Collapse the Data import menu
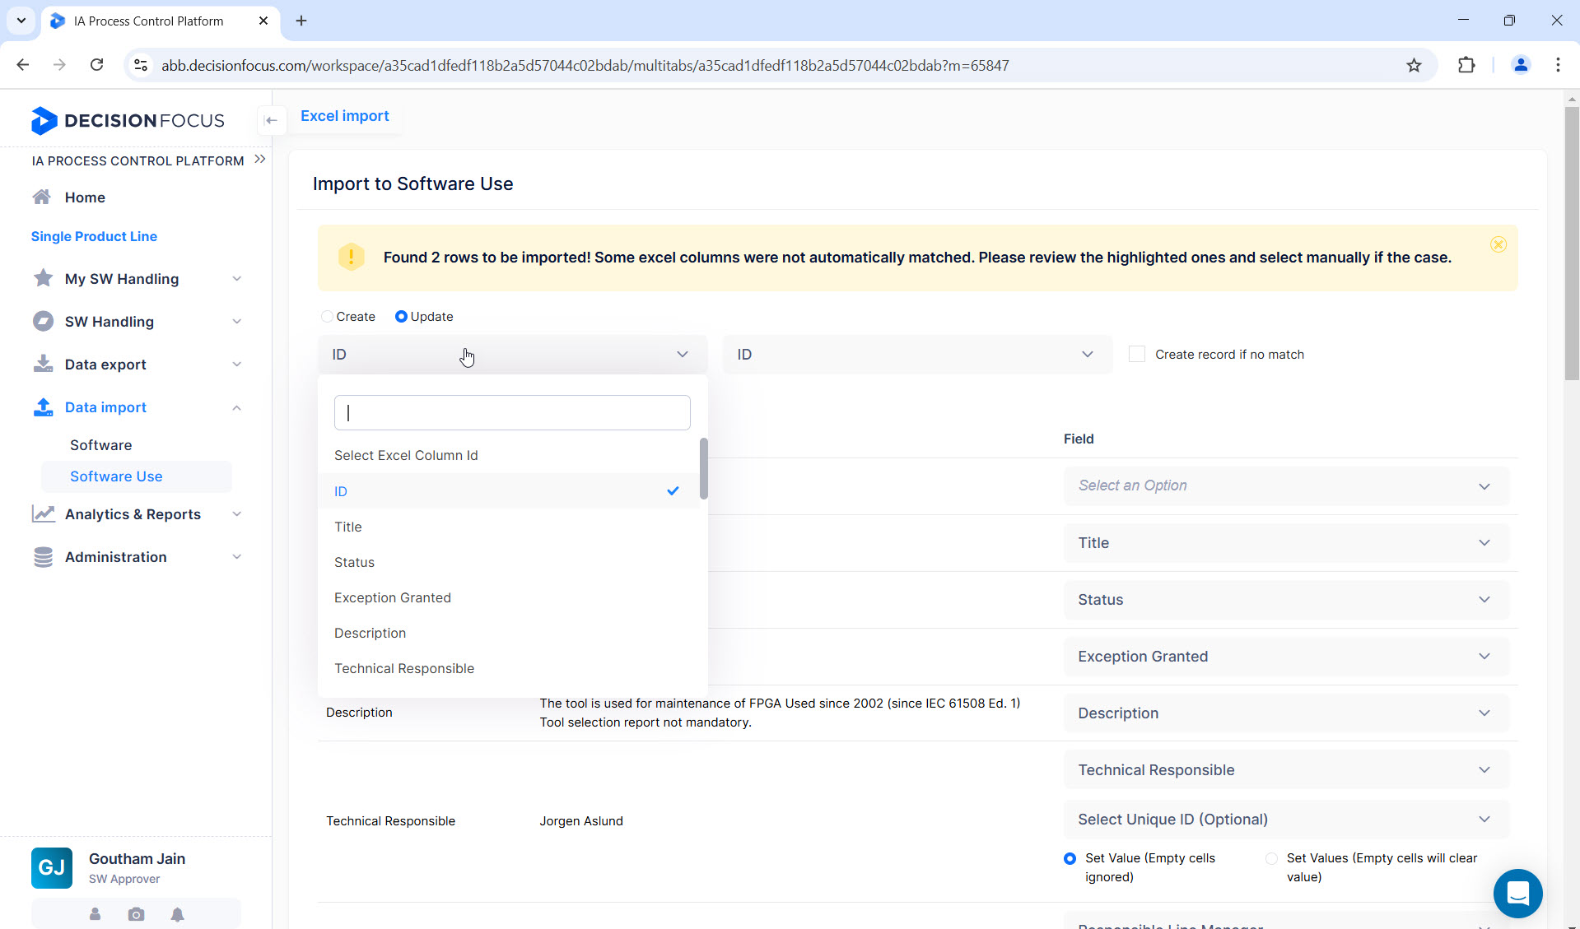 236,407
